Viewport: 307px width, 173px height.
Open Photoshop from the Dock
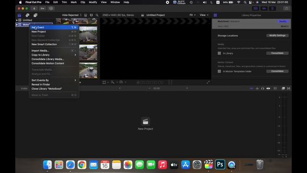pyautogui.click(x=220, y=165)
